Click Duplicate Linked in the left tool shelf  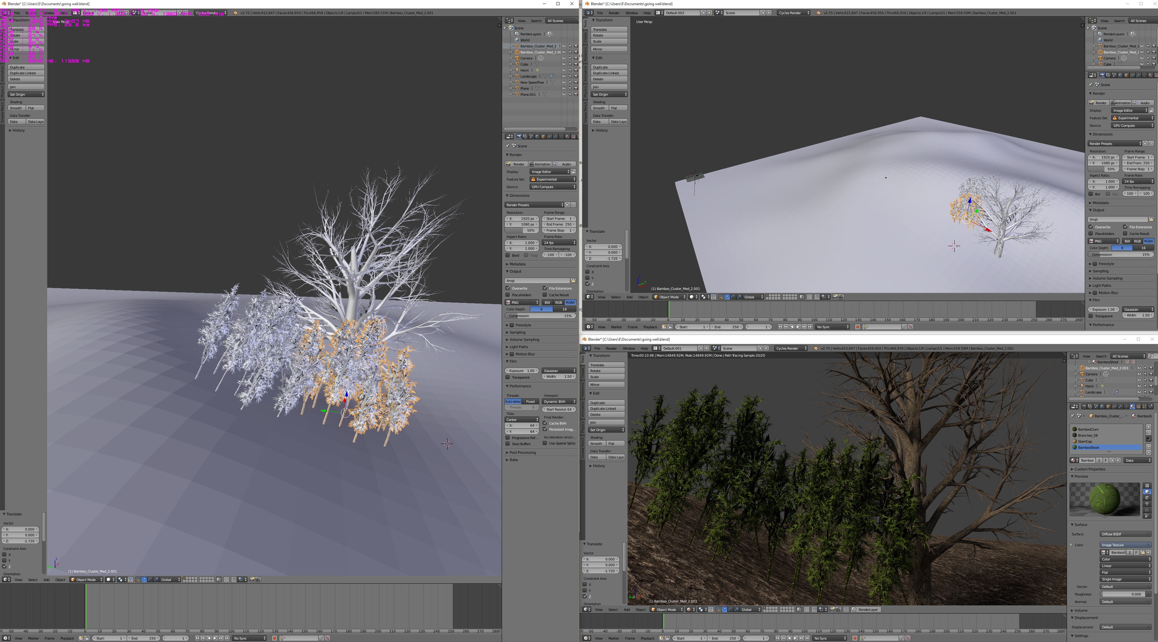(27, 73)
